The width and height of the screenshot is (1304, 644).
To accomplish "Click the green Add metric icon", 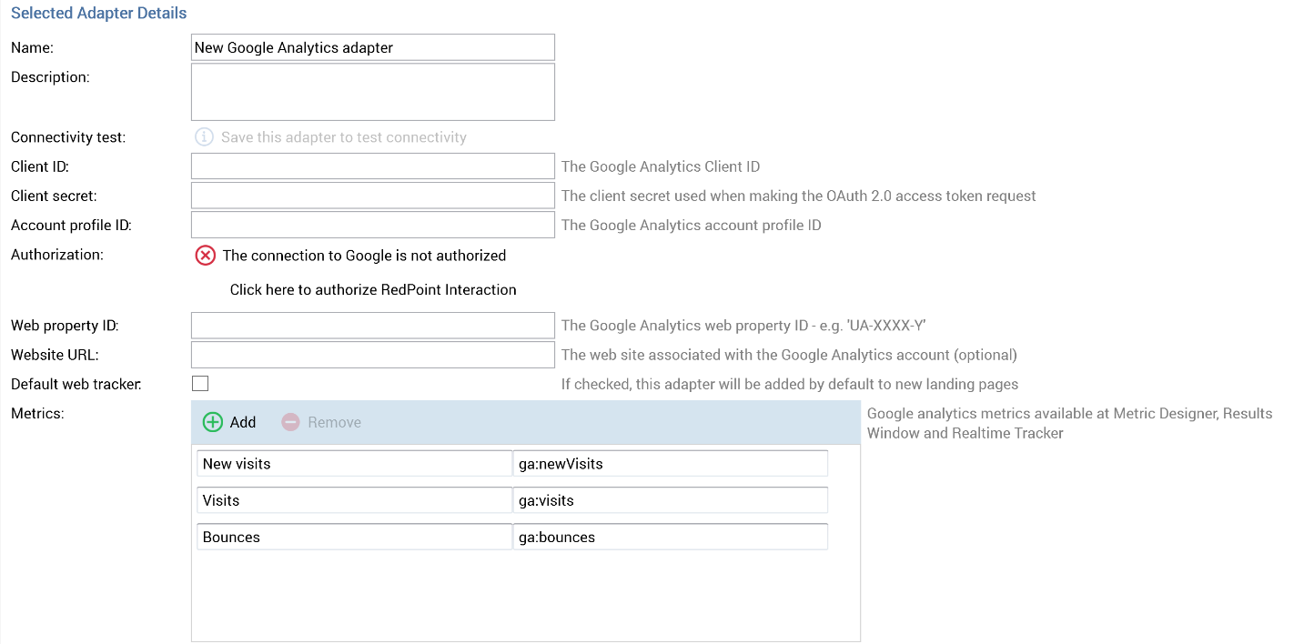I will pos(212,422).
